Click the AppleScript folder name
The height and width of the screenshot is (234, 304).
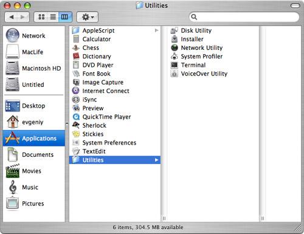(x=98, y=30)
